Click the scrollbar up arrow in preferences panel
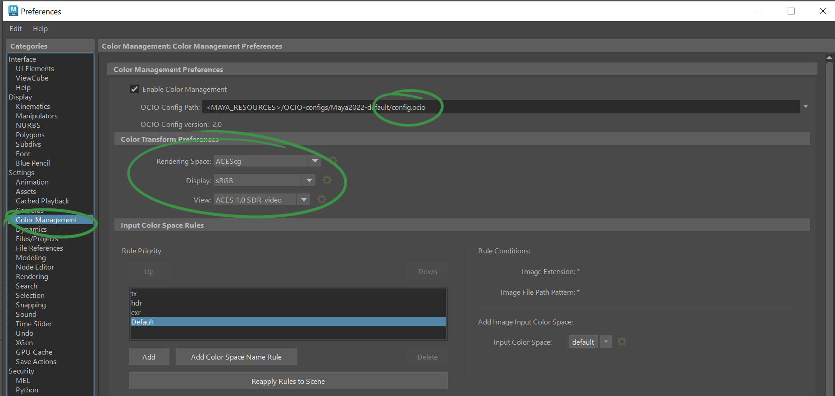The image size is (835, 396). pyautogui.click(x=829, y=58)
